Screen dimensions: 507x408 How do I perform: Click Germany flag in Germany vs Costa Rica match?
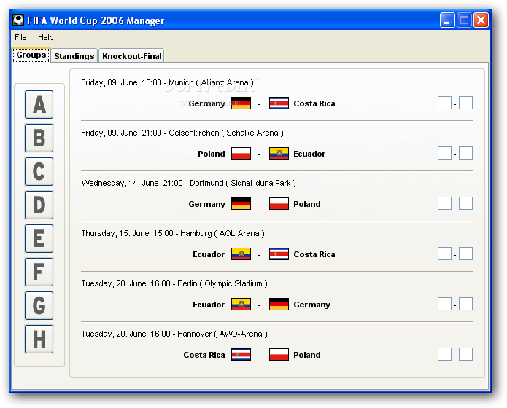pyautogui.click(x=241, y=103)
